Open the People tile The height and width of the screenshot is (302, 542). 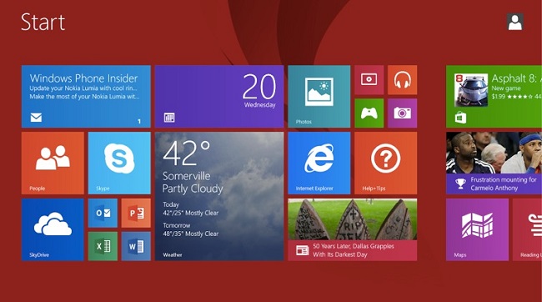point(53,163)
